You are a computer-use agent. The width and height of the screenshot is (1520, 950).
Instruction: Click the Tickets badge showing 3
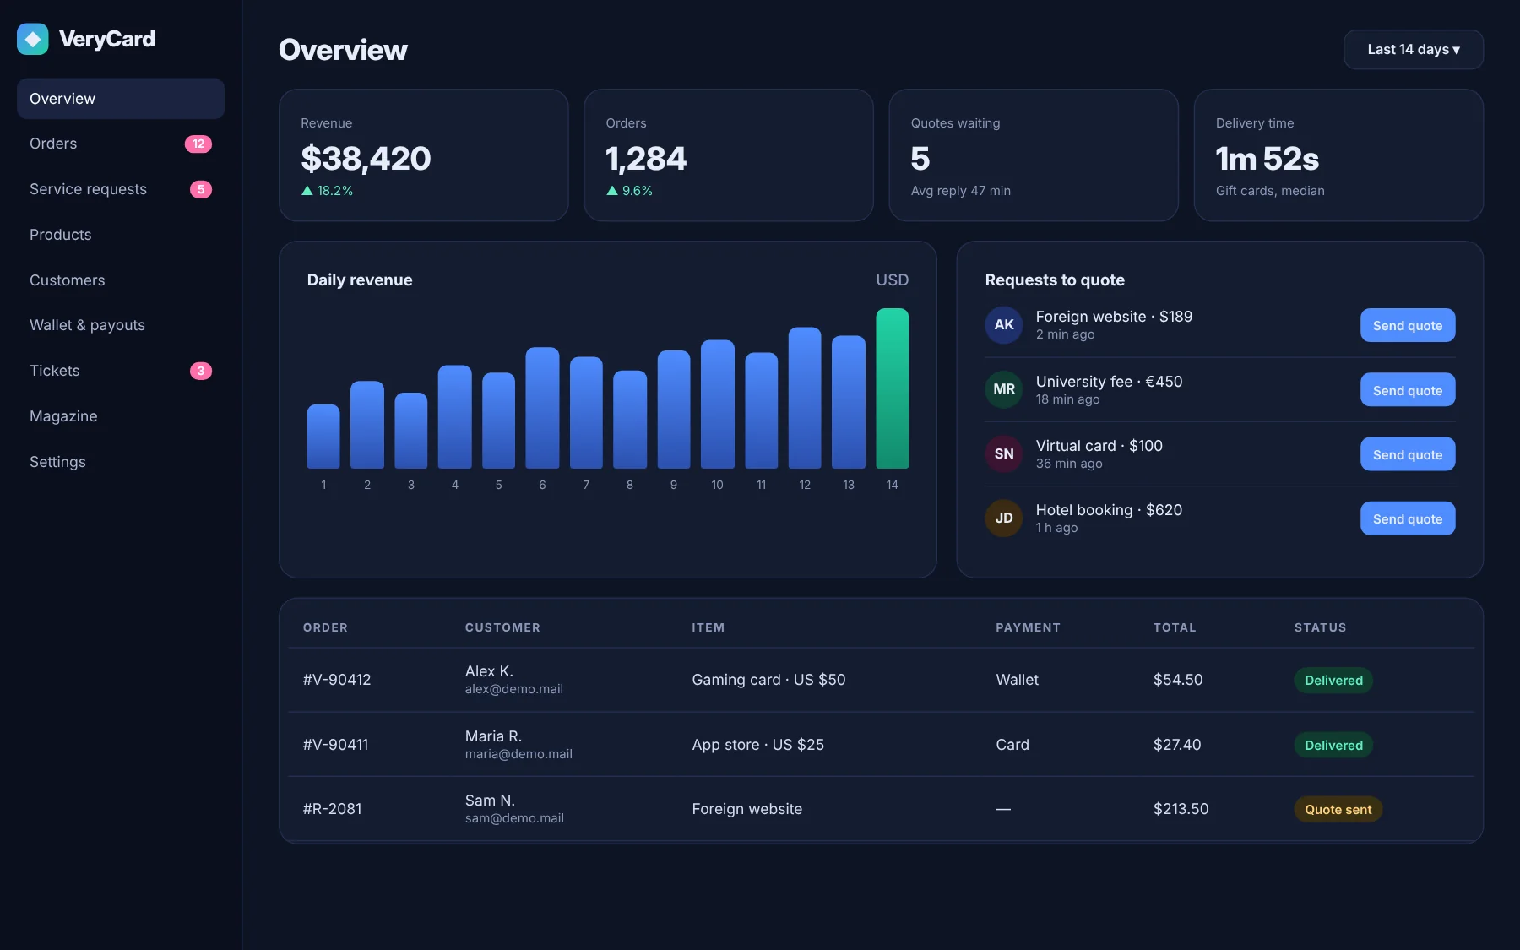click(201, 371)
